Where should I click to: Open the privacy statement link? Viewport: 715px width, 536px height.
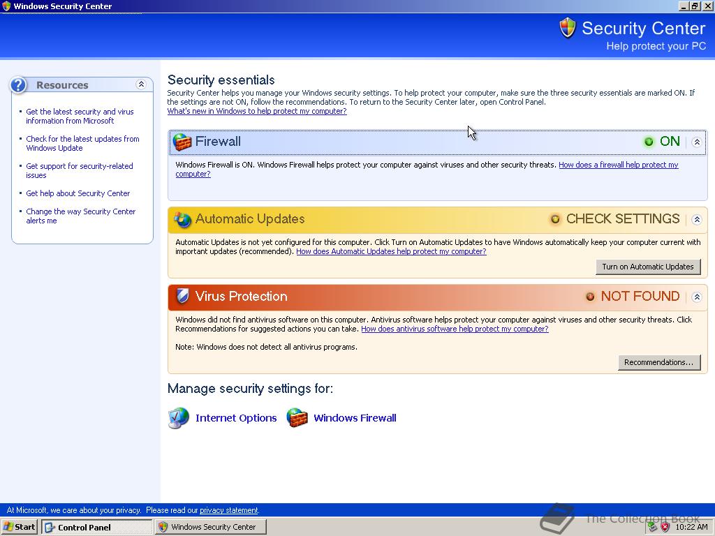(x=228, y=510)
